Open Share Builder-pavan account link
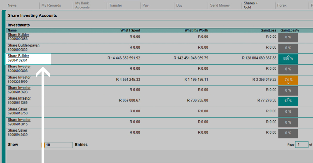This screenshot has height=163, width=313. (x=24, y=45)
